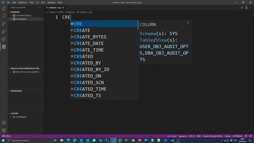Choose the CREATED_TS suggestion
This screenshot has width=254, height=143.
[104, 95]
